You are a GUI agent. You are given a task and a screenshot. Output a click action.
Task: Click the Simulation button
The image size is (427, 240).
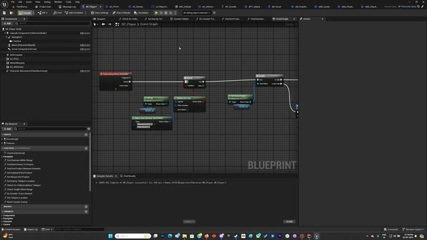[141, 13]
